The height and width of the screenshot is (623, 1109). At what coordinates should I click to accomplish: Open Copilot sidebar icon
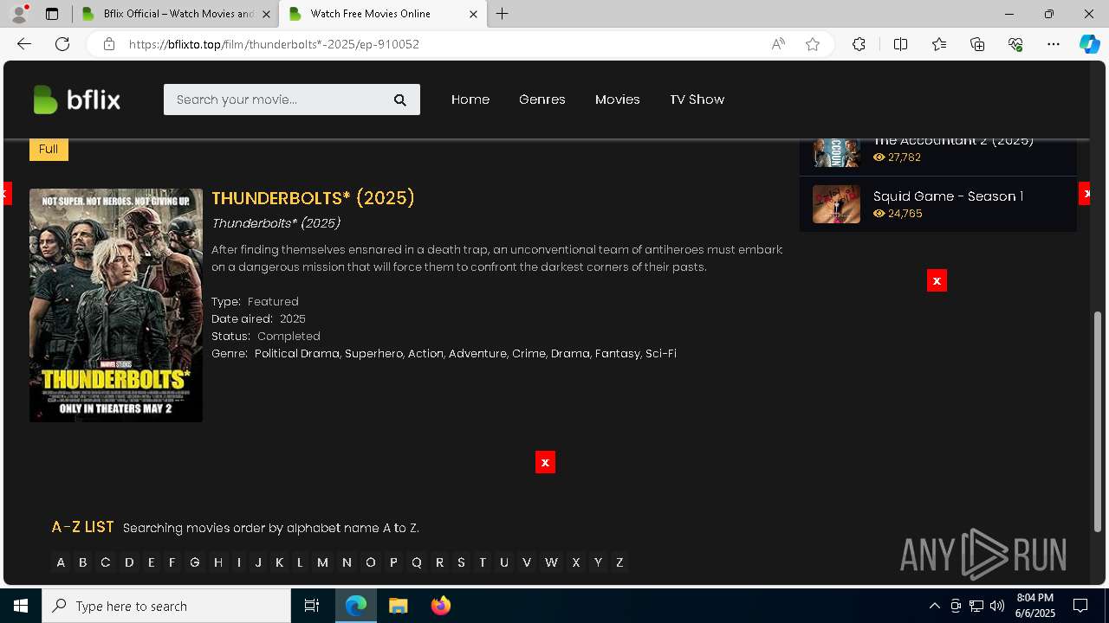point(1090,44)
